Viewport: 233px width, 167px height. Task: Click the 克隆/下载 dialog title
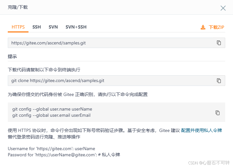(x=18, y=7)
